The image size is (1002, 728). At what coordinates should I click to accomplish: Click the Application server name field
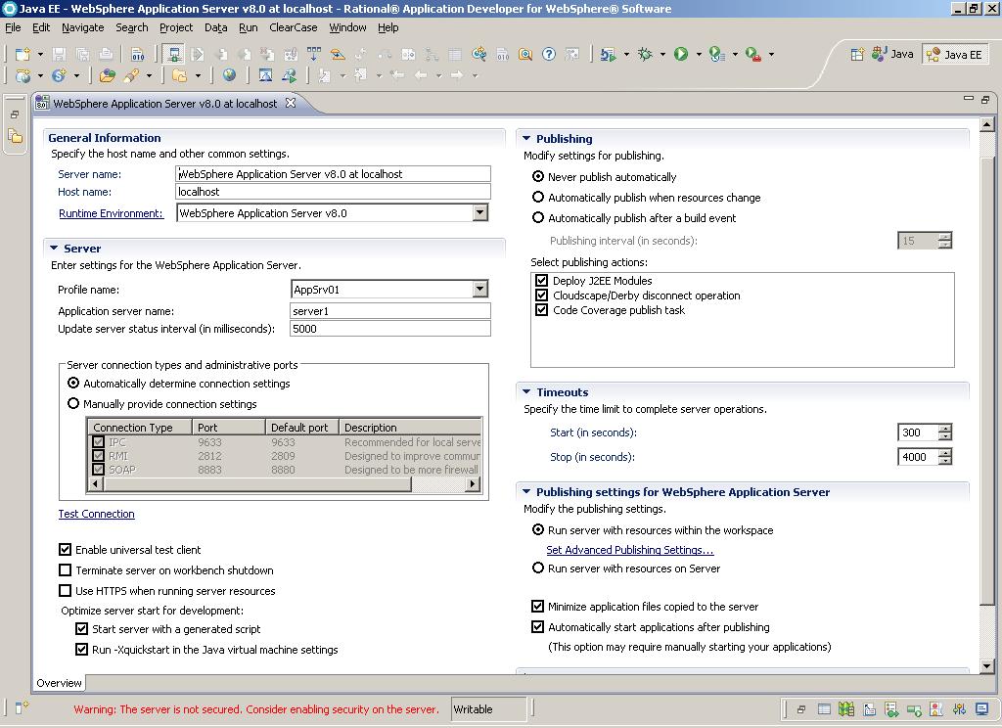[x=390, y=310]
